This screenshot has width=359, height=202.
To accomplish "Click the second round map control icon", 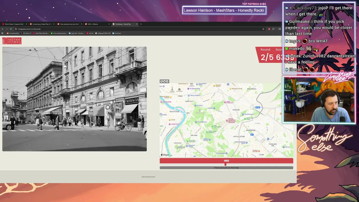I will [164, 81].
